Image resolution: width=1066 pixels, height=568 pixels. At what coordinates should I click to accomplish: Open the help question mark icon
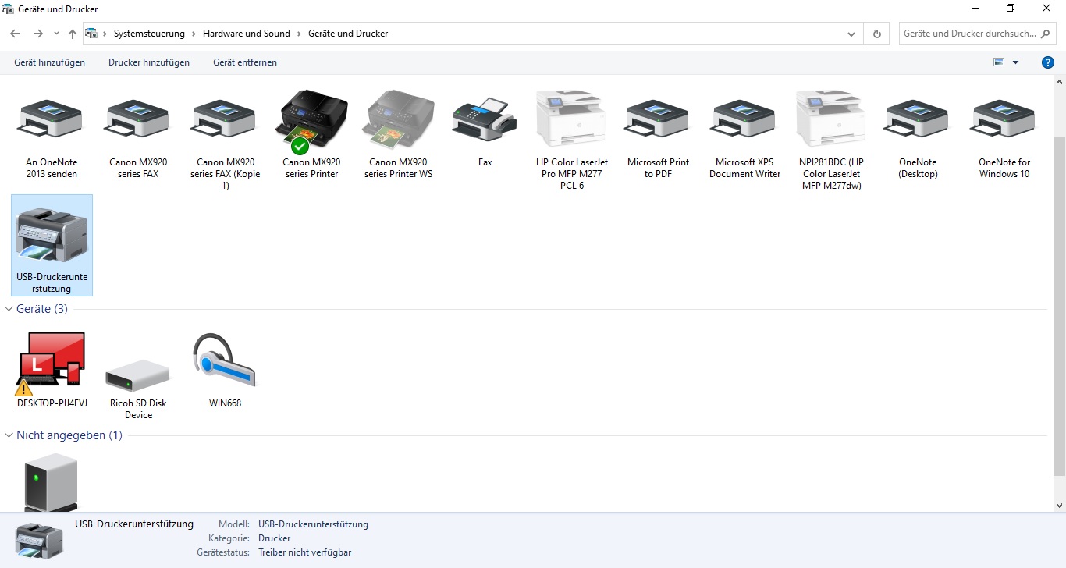tap(1048, 62)
